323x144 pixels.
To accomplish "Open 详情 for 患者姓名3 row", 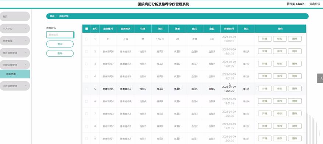I will [x=264, y=113].
